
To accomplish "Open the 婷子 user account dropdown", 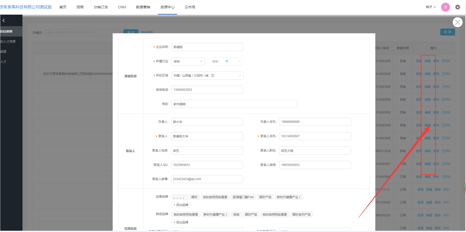I will [x=431, y=7].
